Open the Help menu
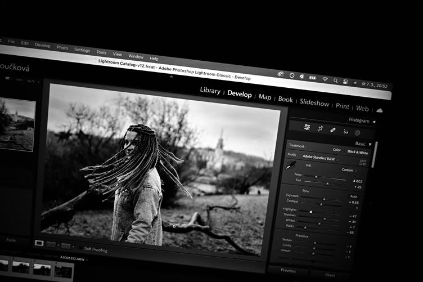423x282 pixels. click(x=154, y=59)
